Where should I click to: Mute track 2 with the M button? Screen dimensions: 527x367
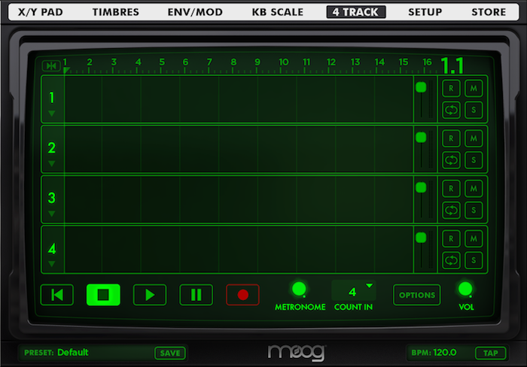tap(474, 138)
